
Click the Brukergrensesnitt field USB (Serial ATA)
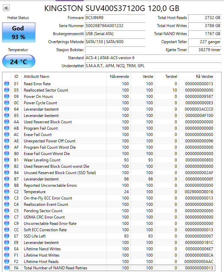tap(115, 34)
